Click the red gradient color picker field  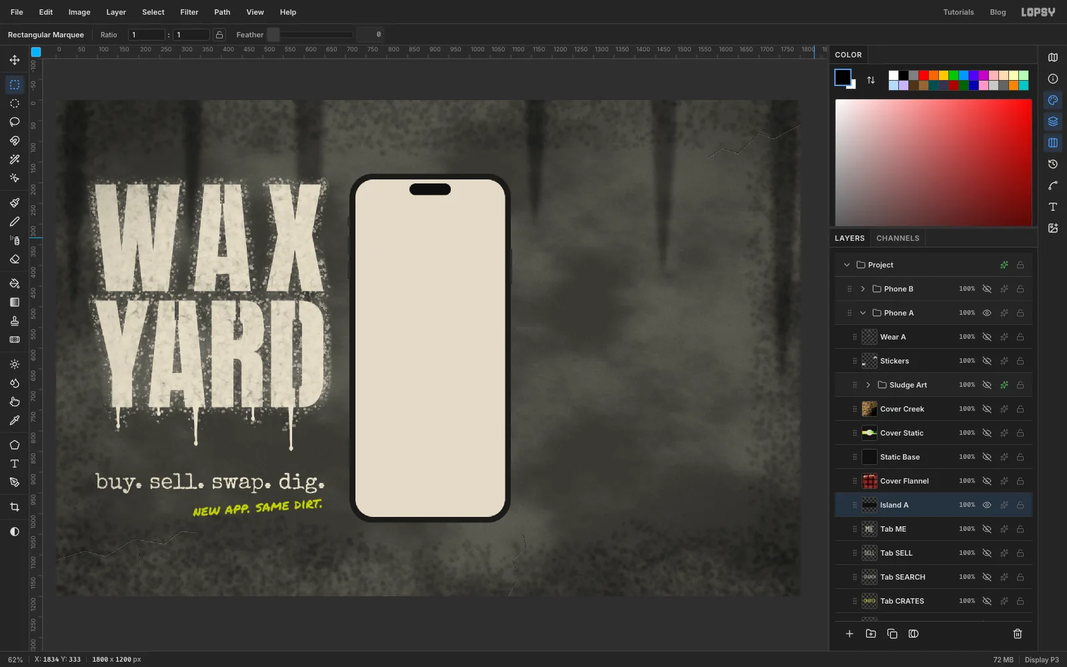point(934,163)
